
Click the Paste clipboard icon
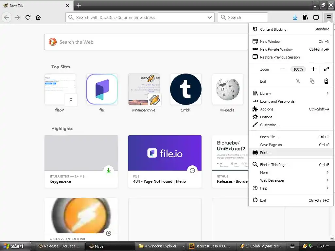[x=326, y=81]
